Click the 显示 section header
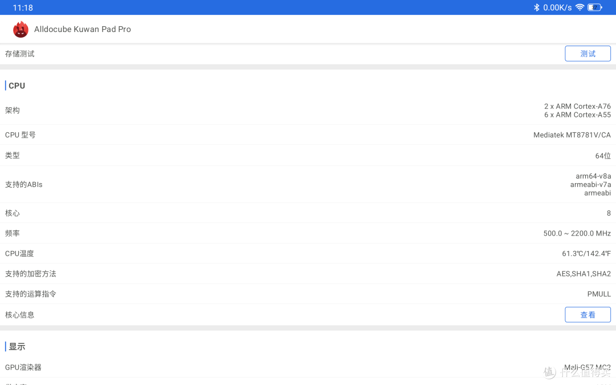 [x=17, y=347]
